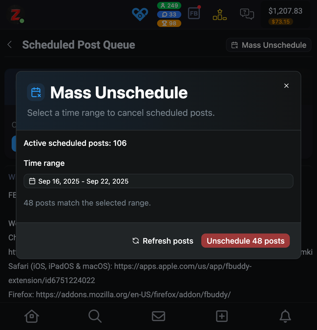This screenshot has width=317, height=330.
Task: Click the Refresh posts button
Action: [163, 241]
